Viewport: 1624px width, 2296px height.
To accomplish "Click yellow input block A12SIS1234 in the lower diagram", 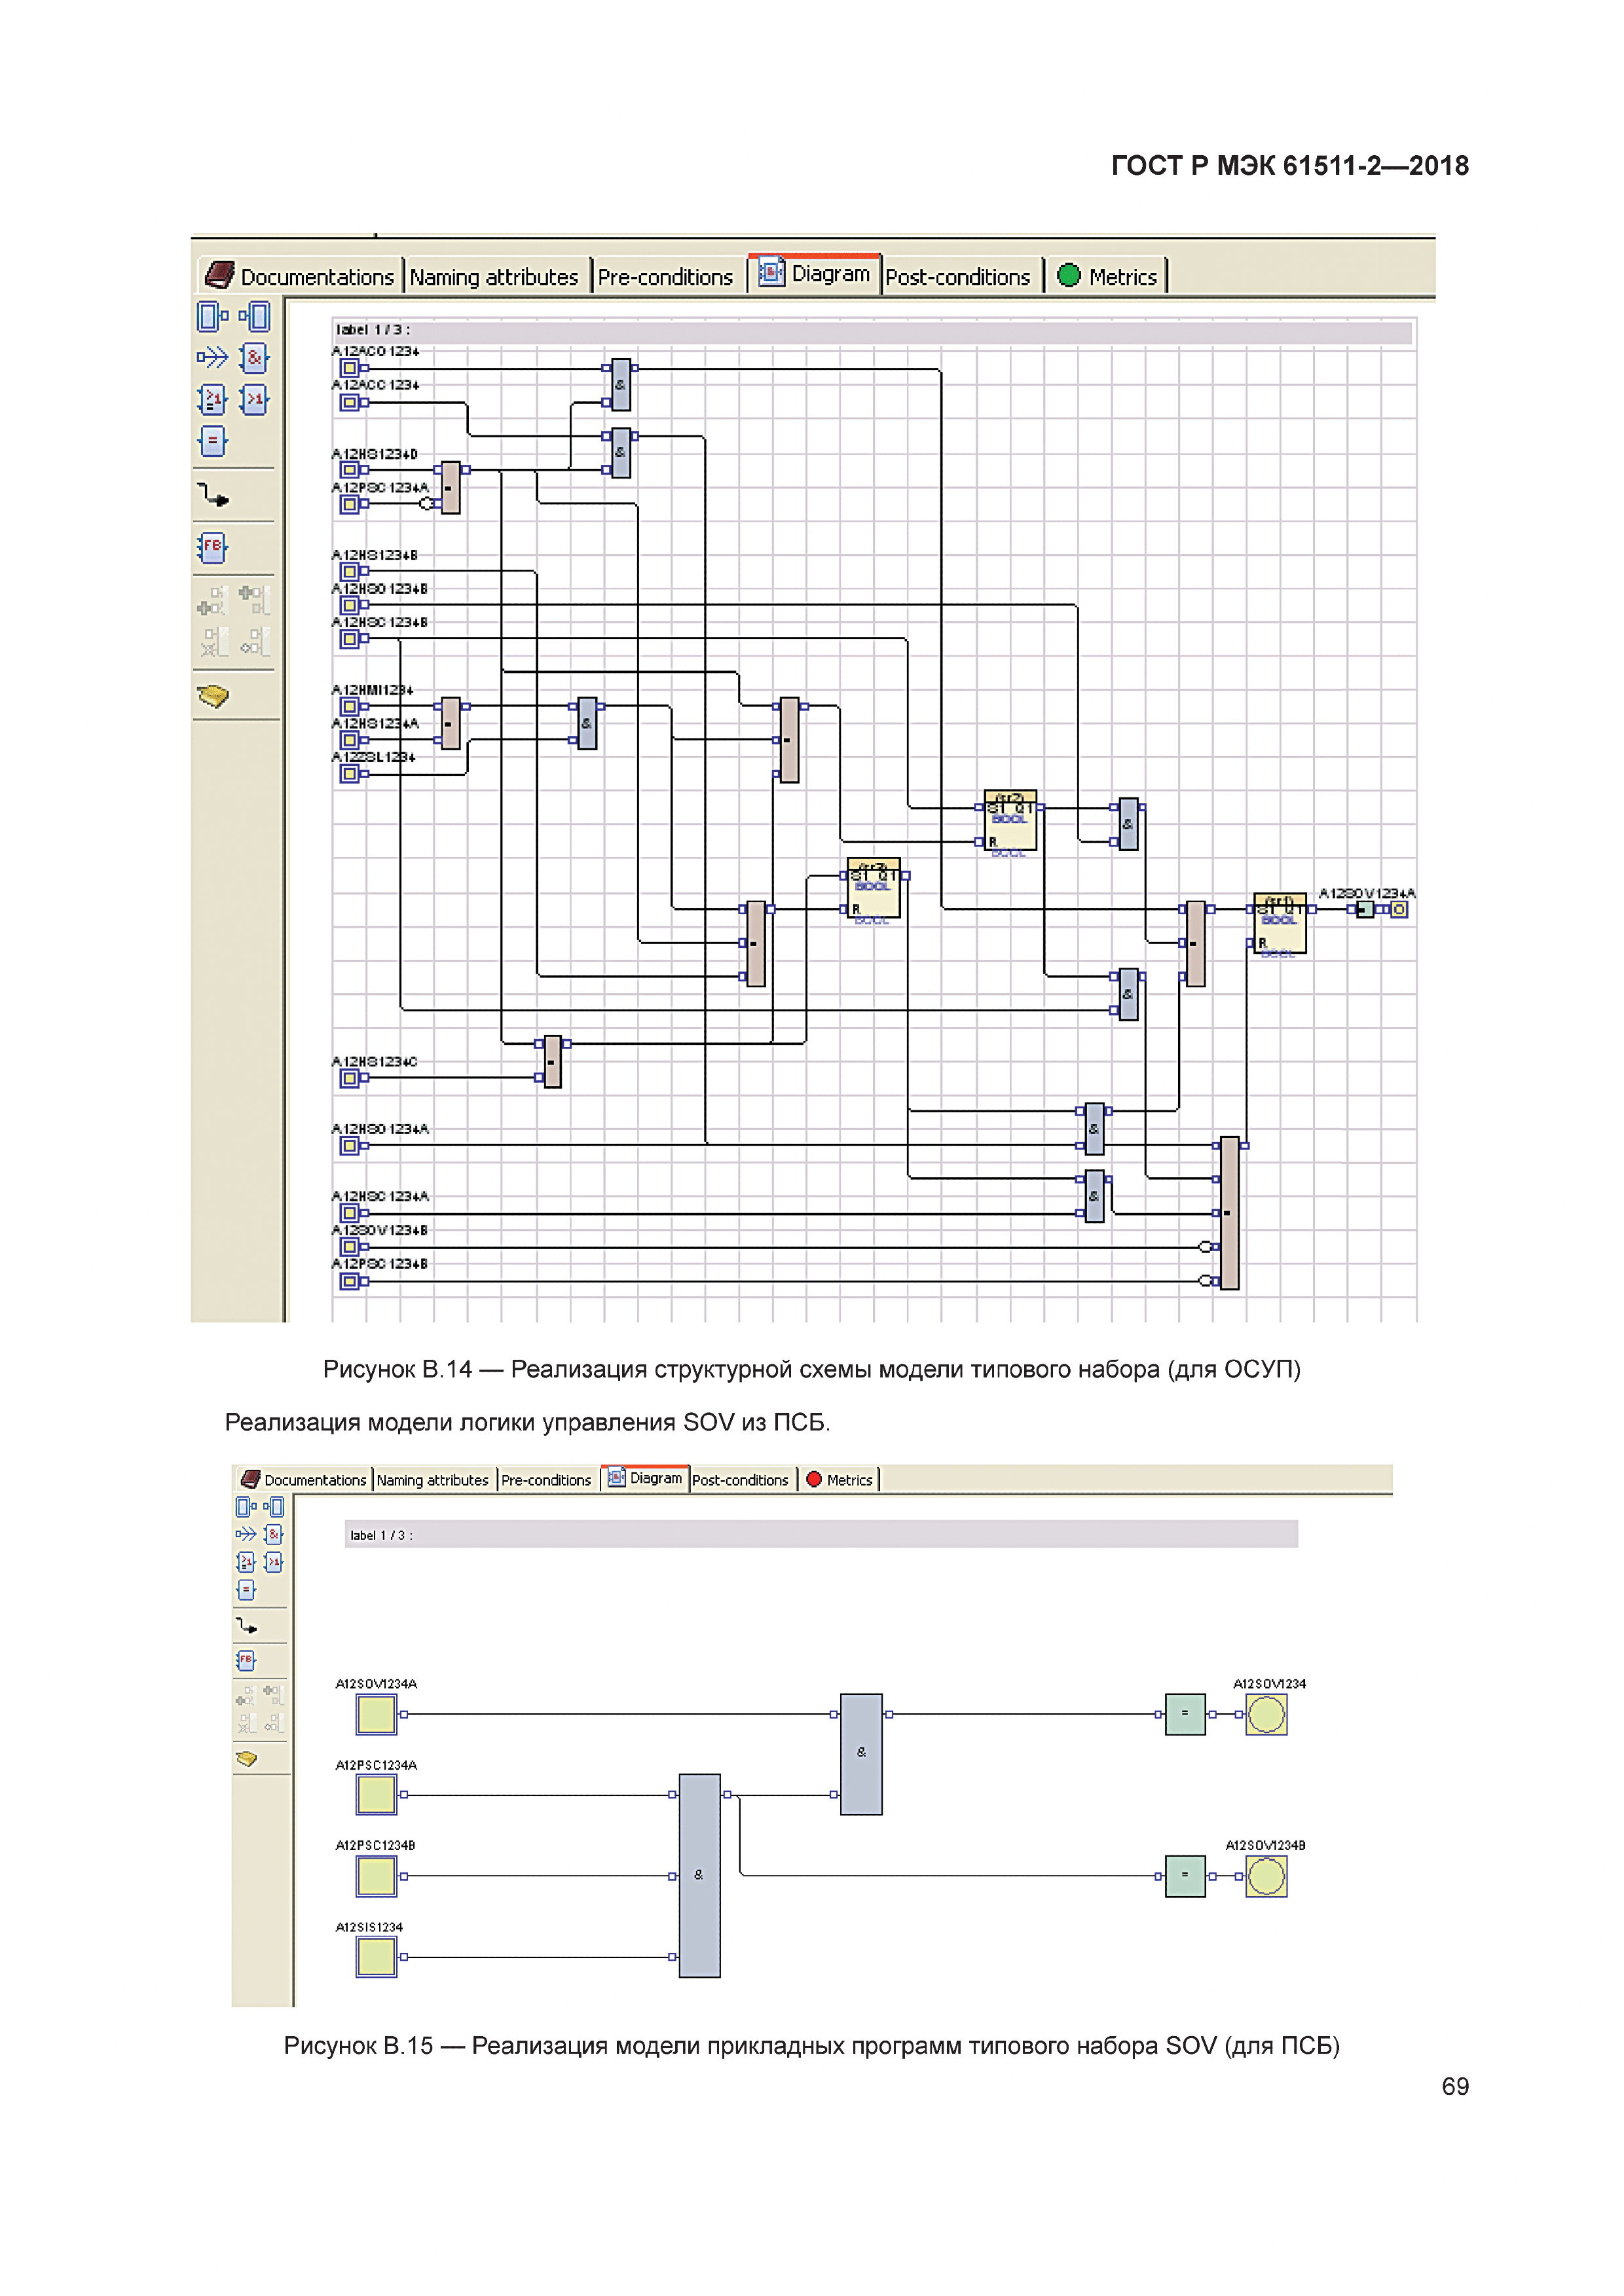I will coord(376,1957).
